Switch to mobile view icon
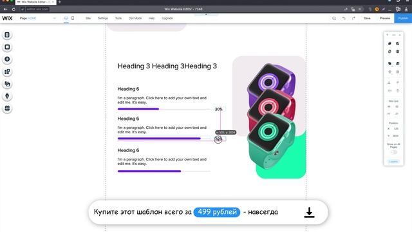412x232 pixels. 73,18
